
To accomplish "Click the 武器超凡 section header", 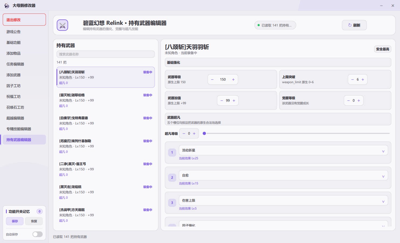I will point(278,119).
